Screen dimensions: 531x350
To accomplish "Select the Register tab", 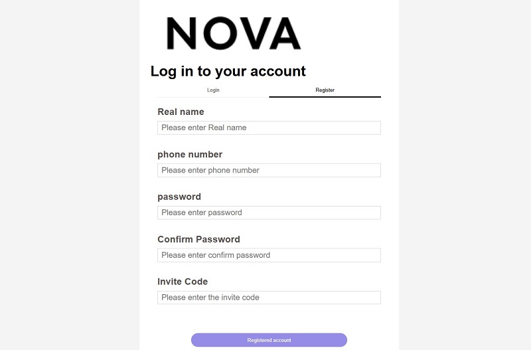I will [325, 90].
